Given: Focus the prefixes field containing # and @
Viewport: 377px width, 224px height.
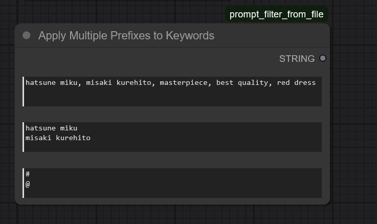Looking at the screenshot, I should 172,183.
